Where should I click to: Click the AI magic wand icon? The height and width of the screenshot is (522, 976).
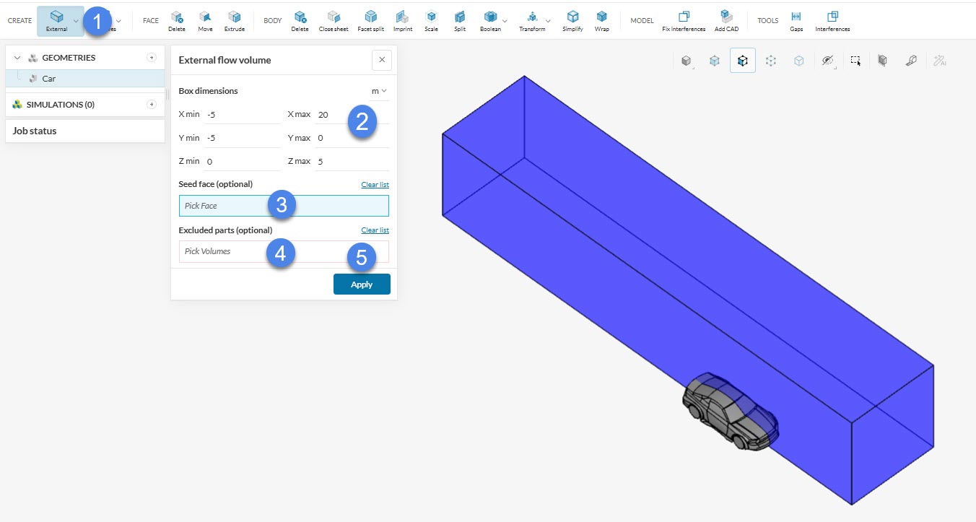[939, 61]
